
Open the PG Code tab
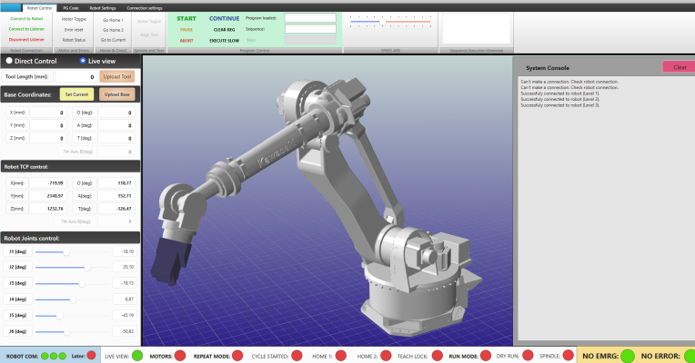pos(71,8)
